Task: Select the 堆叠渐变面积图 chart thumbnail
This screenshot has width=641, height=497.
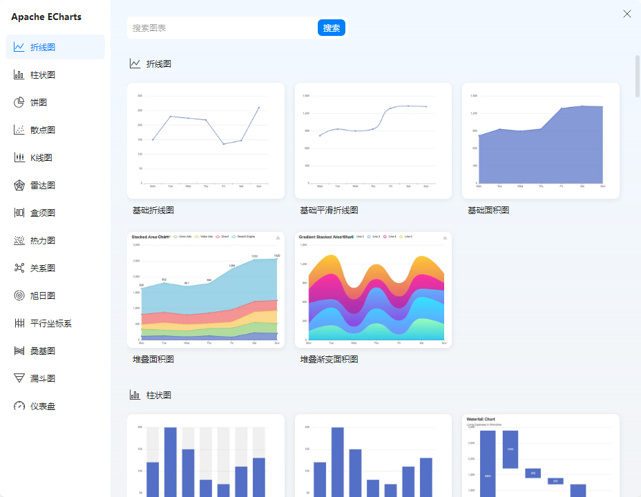Action: tap(373, 290)
